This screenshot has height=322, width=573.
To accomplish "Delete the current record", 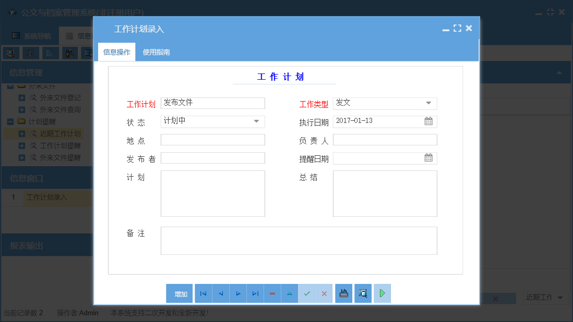I will [272, 293].
